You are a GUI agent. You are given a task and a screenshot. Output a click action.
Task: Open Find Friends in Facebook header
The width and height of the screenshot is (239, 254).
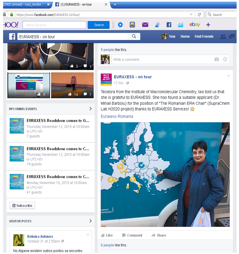204,37
